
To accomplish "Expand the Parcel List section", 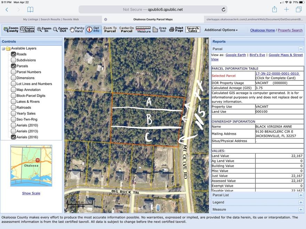I will pyautogui.click(x=300, y=195).
